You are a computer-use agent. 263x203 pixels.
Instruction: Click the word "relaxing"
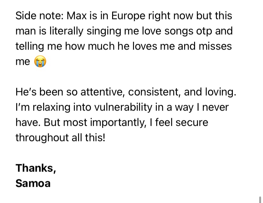point(51,108)
